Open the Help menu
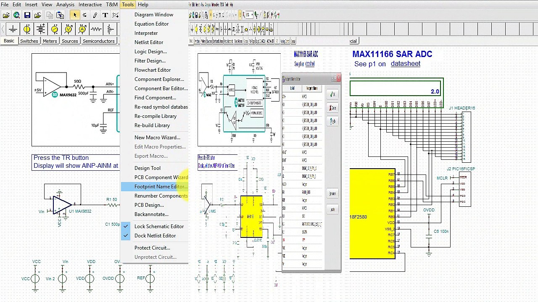The image size is (538, 302). (x=143, y=5)
